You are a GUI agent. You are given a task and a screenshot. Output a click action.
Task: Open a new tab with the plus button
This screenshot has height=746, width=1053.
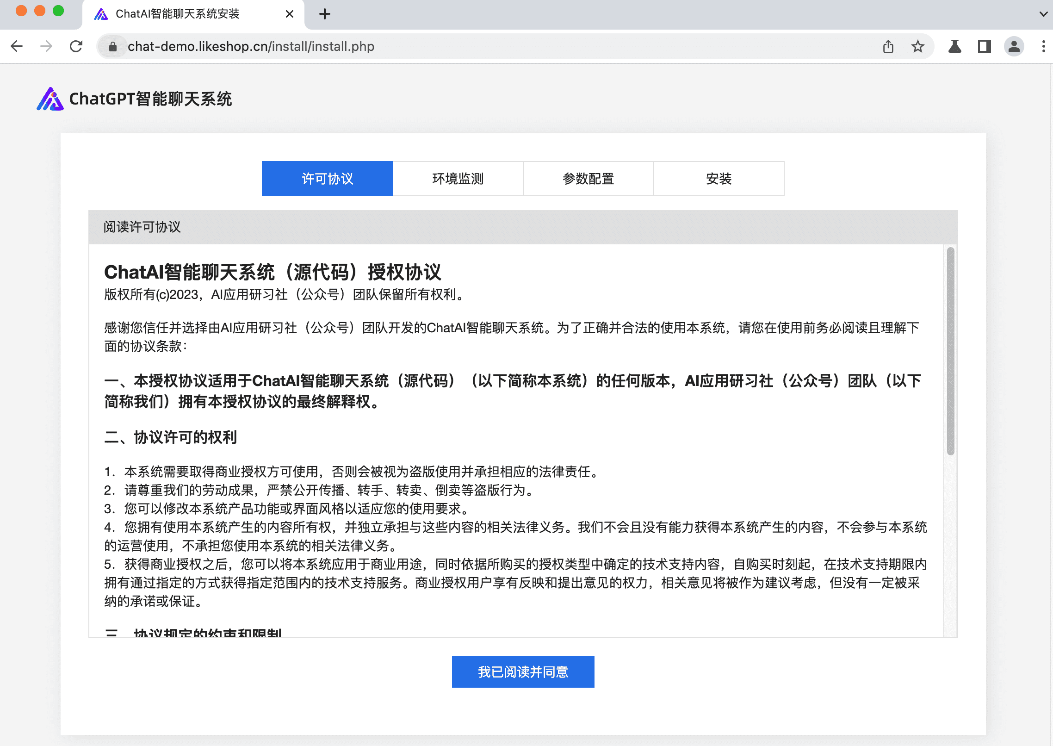tap(325, 14)
